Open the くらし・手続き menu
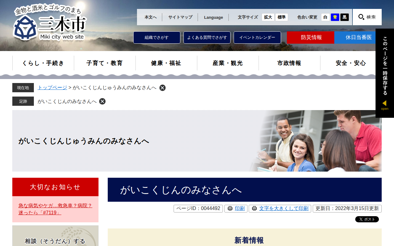Screen dimensions: 394x246 43,63
